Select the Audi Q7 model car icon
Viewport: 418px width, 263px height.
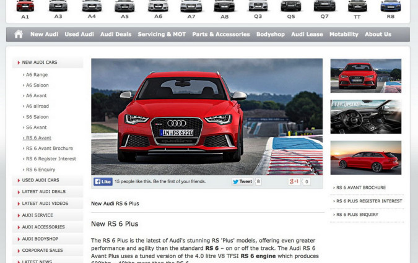[x=324, y=7]
